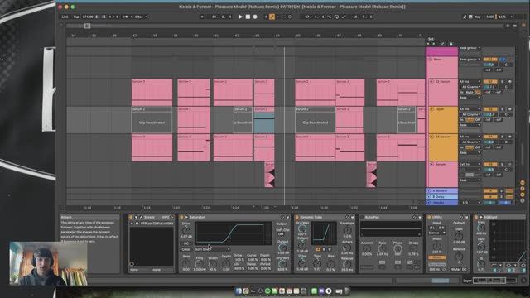Image resolution: width=530 pixels, height=298 pixels.
Task: Select the highlighted blue Serum 2 clip
Action: point(264,120)
